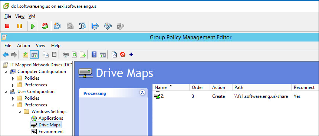This screenshot has height=136, width=319.
Task: Sort by the Name column header
Action: pos(171,87)
